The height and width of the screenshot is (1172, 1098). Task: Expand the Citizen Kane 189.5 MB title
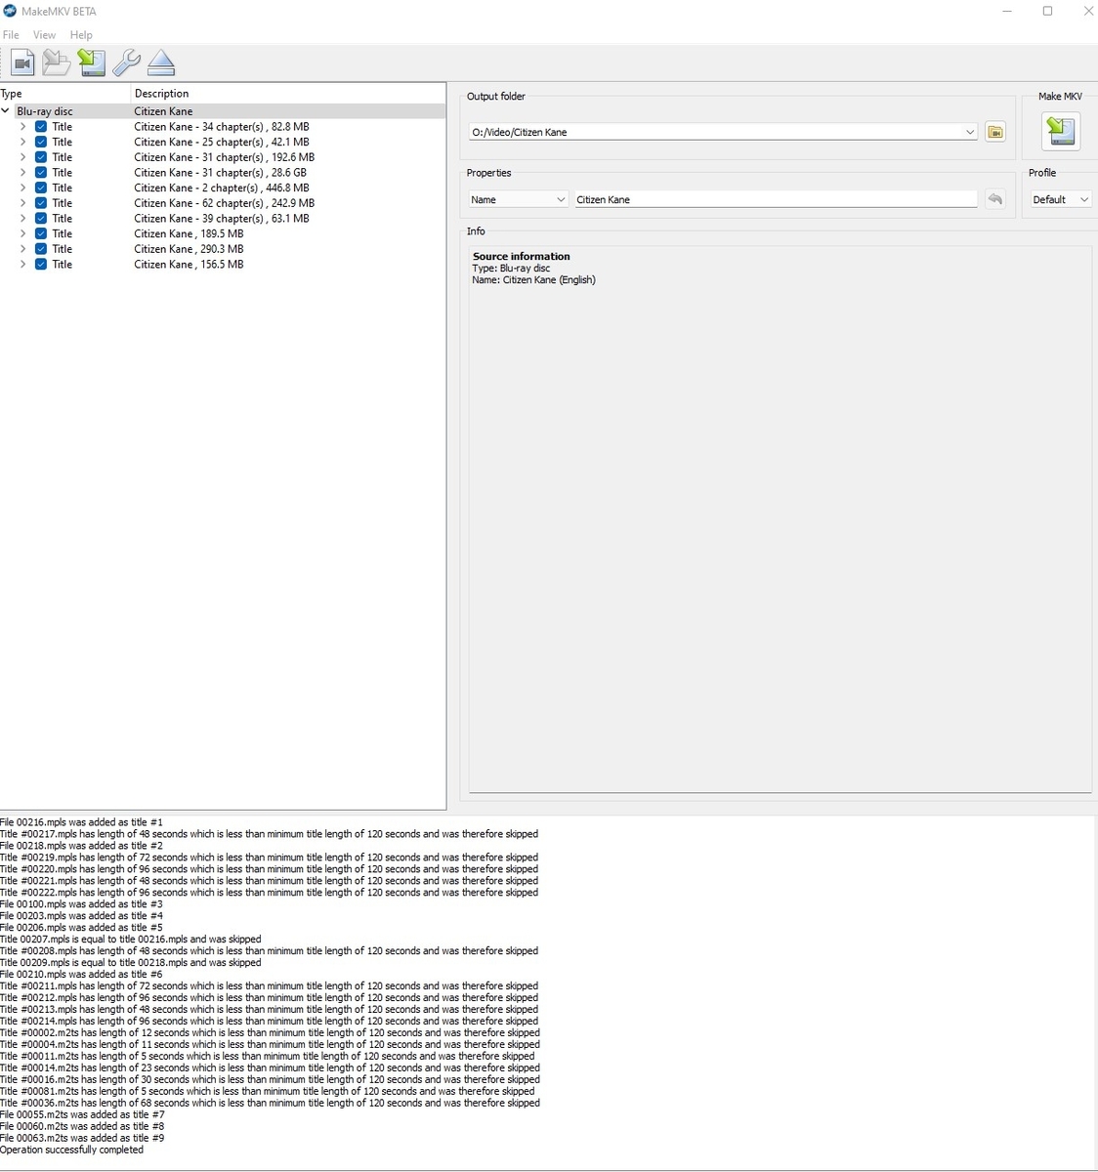(x=23, y=233)
